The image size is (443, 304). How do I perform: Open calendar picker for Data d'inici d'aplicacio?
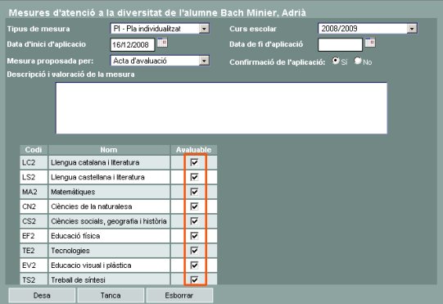click(x=162, y=43)
